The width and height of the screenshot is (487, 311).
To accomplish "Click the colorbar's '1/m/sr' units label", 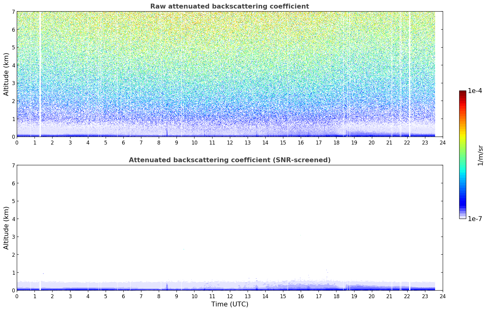I will [x=481, y=155].
